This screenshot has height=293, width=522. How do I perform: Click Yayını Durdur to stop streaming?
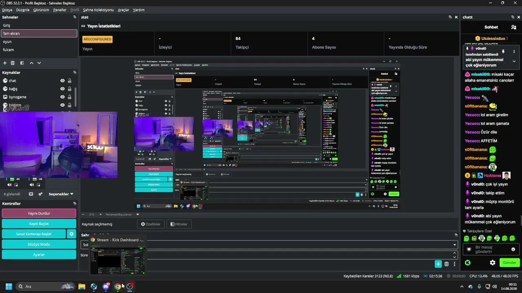pyautogui.click(x=39, y=213)
